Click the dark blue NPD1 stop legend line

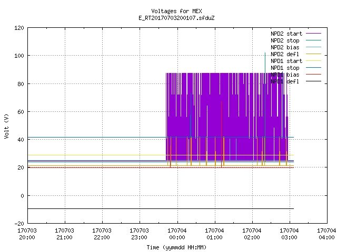[313, 68]
